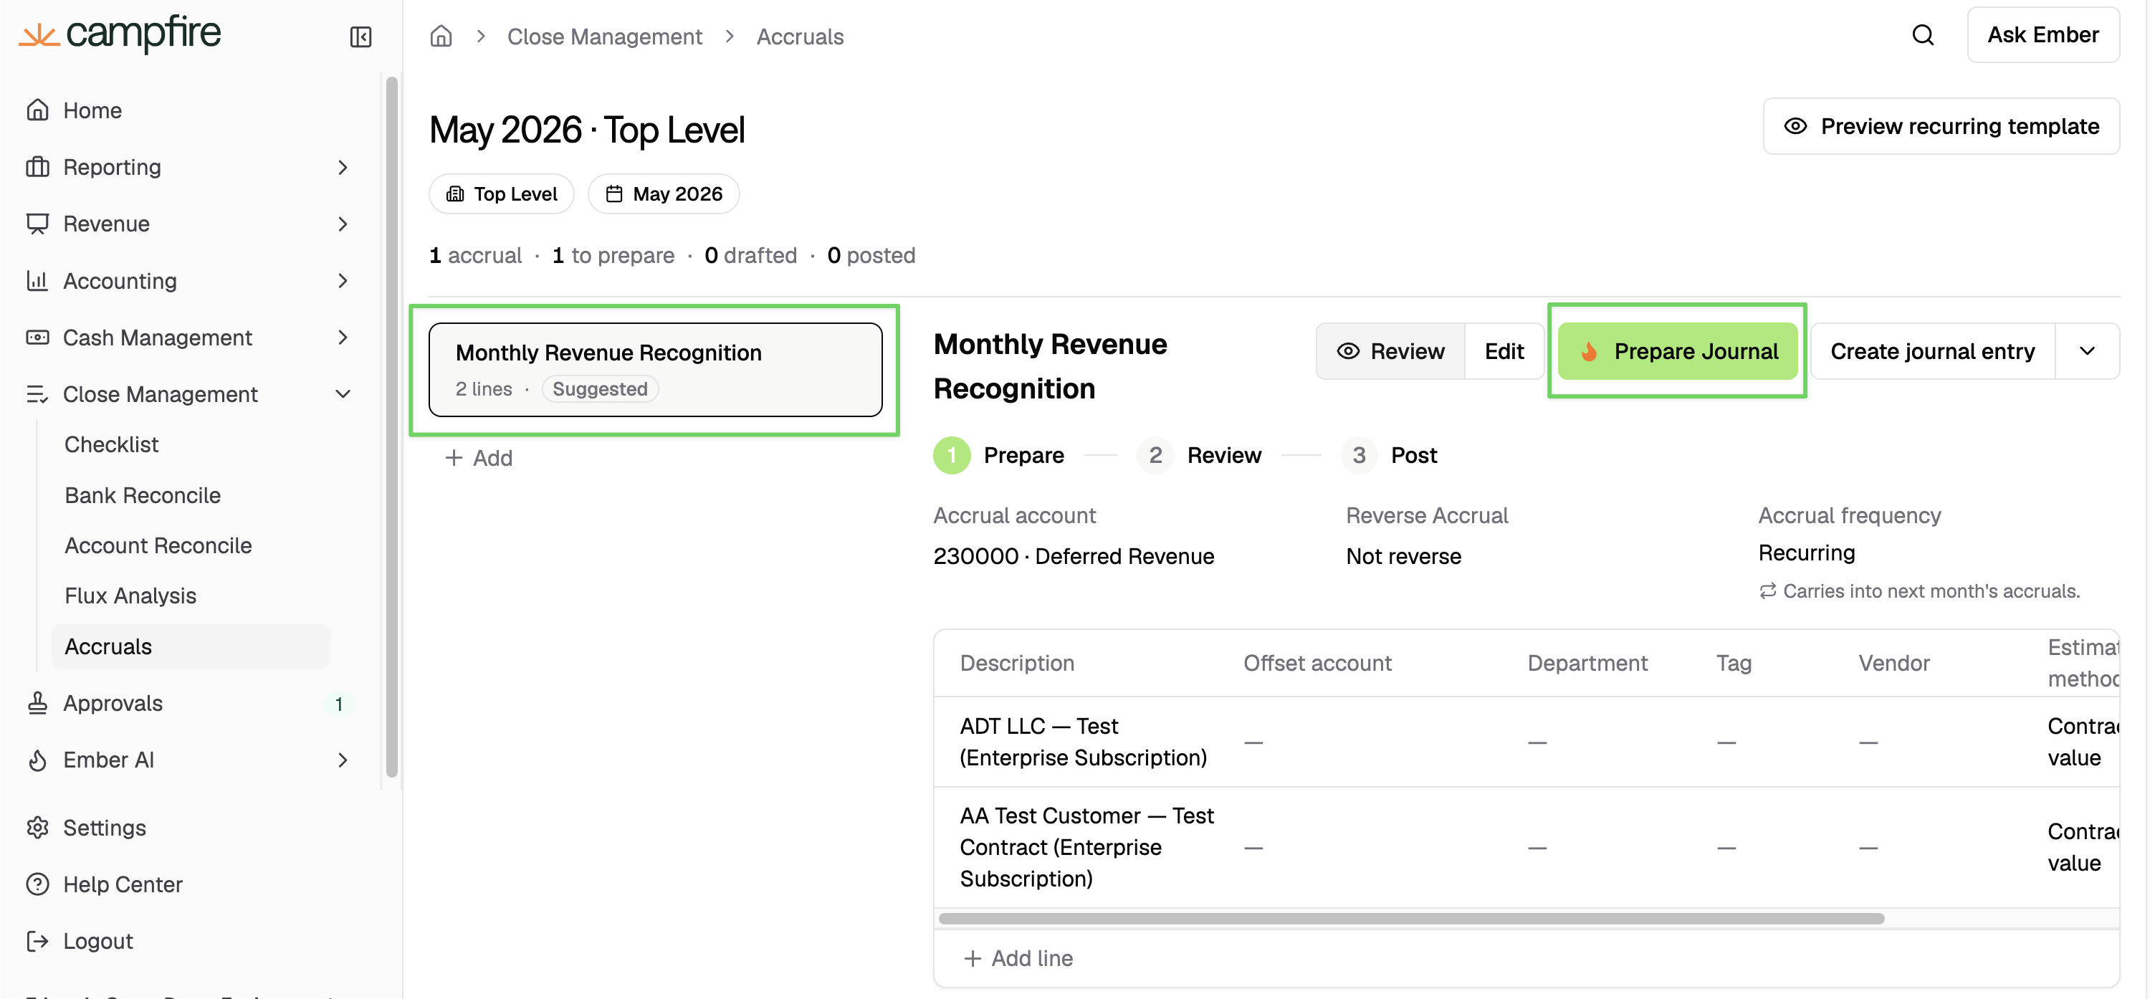Click the Home sidebar icon
Screen dimensions: 2150x999
pyautogui.click(x=37, y=110)
